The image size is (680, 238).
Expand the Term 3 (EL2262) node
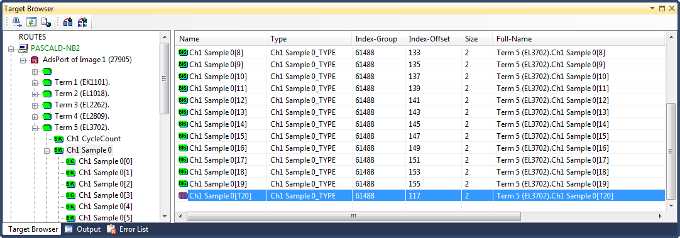click(35, 105)
